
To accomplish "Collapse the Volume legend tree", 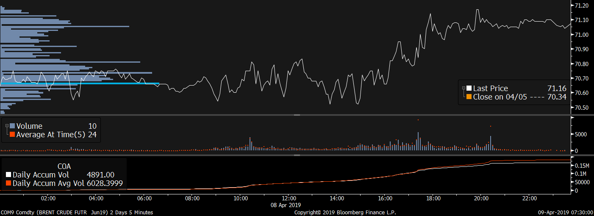I will 7,126.
